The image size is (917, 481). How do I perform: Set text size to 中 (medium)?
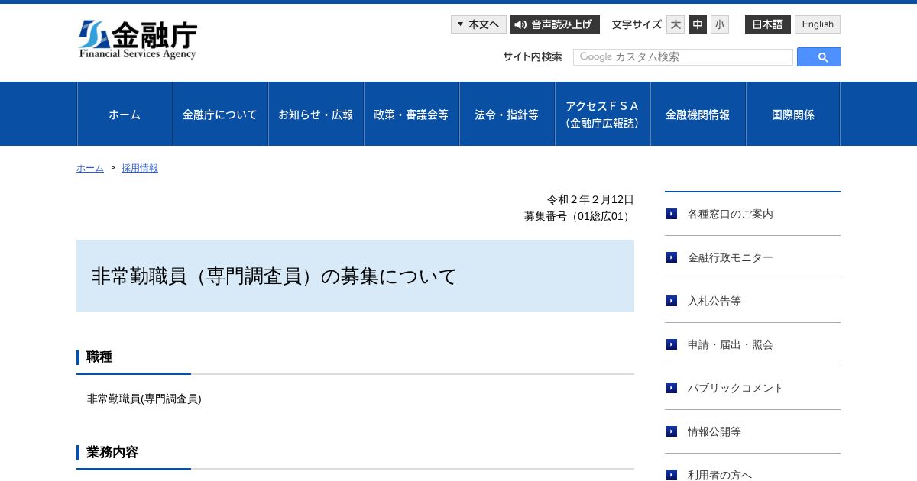698,24
